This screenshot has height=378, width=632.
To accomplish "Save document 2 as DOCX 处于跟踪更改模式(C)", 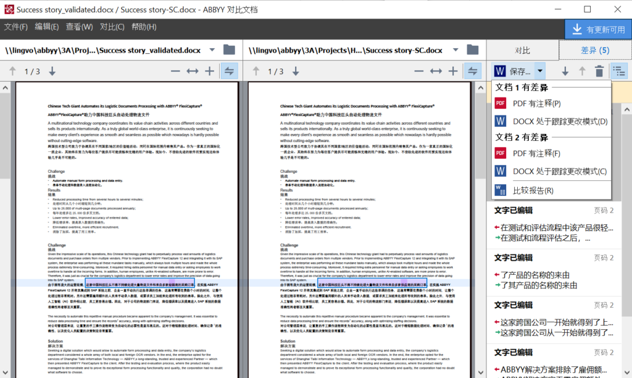I will click(551, 172).
